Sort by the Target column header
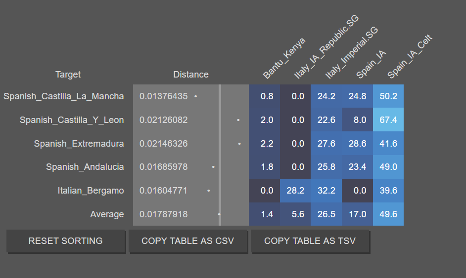The image size is (466, 278). click(x=68, y=75)
